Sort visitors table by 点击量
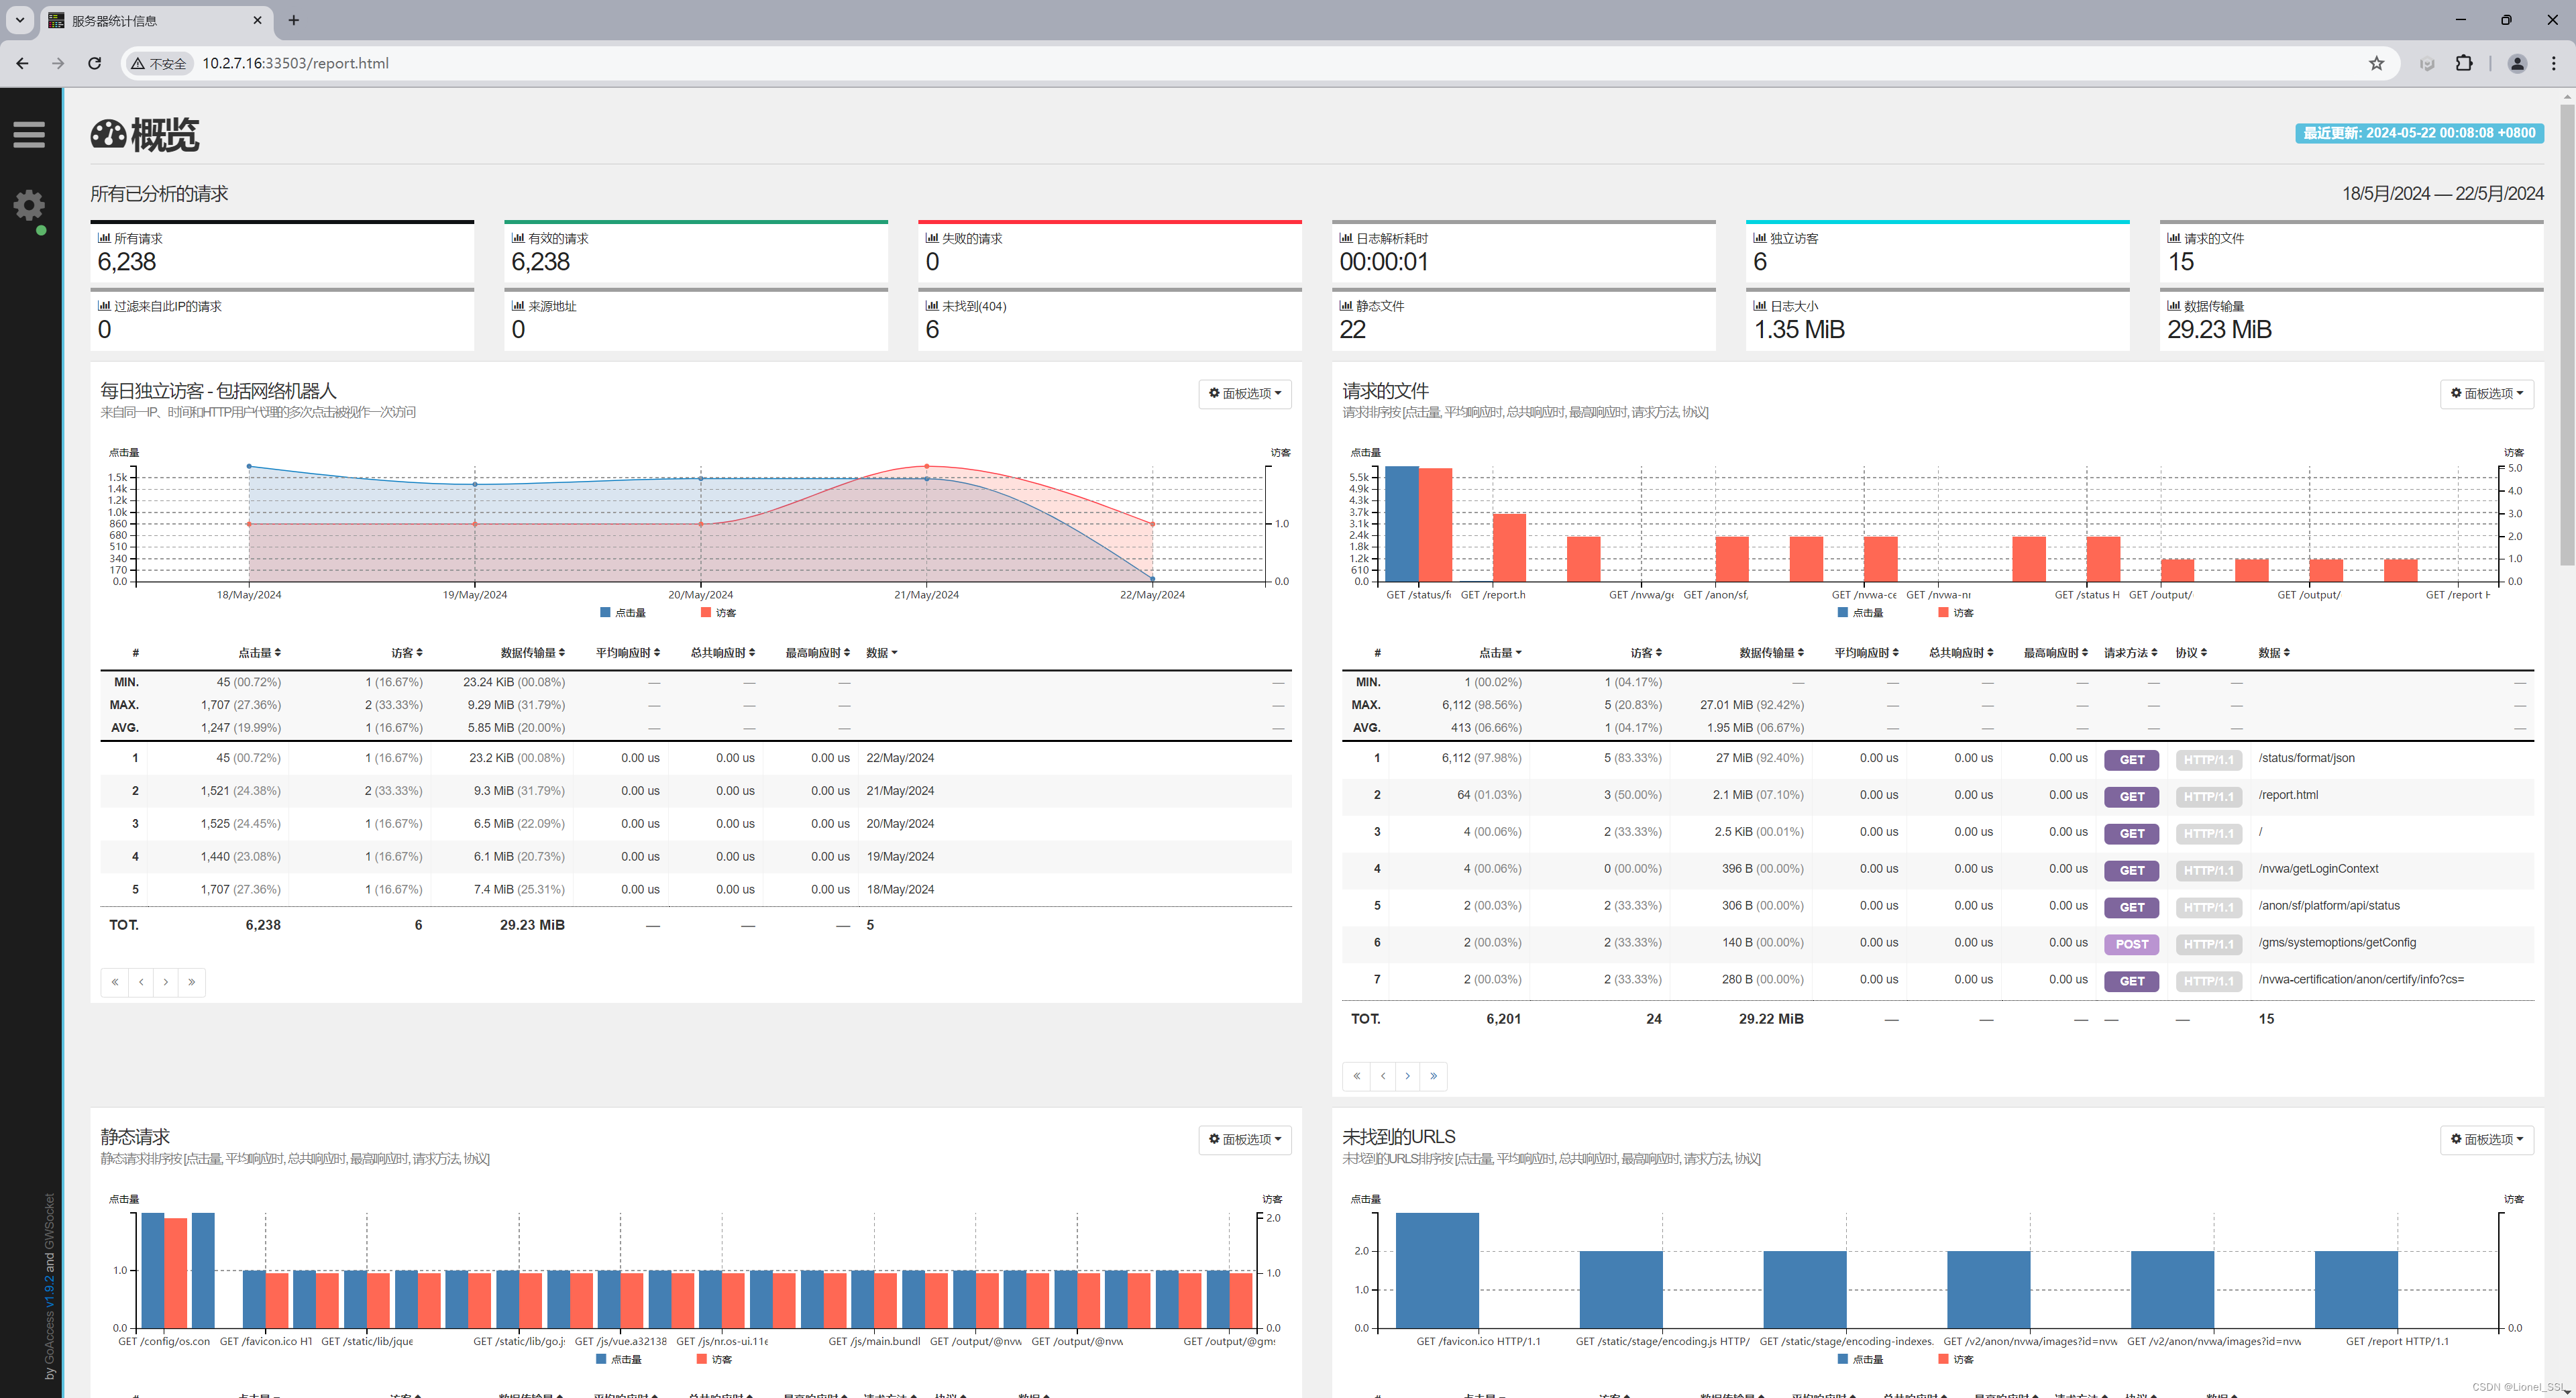Screen dimensions: 2576x1398 click(x=259, y=653)
